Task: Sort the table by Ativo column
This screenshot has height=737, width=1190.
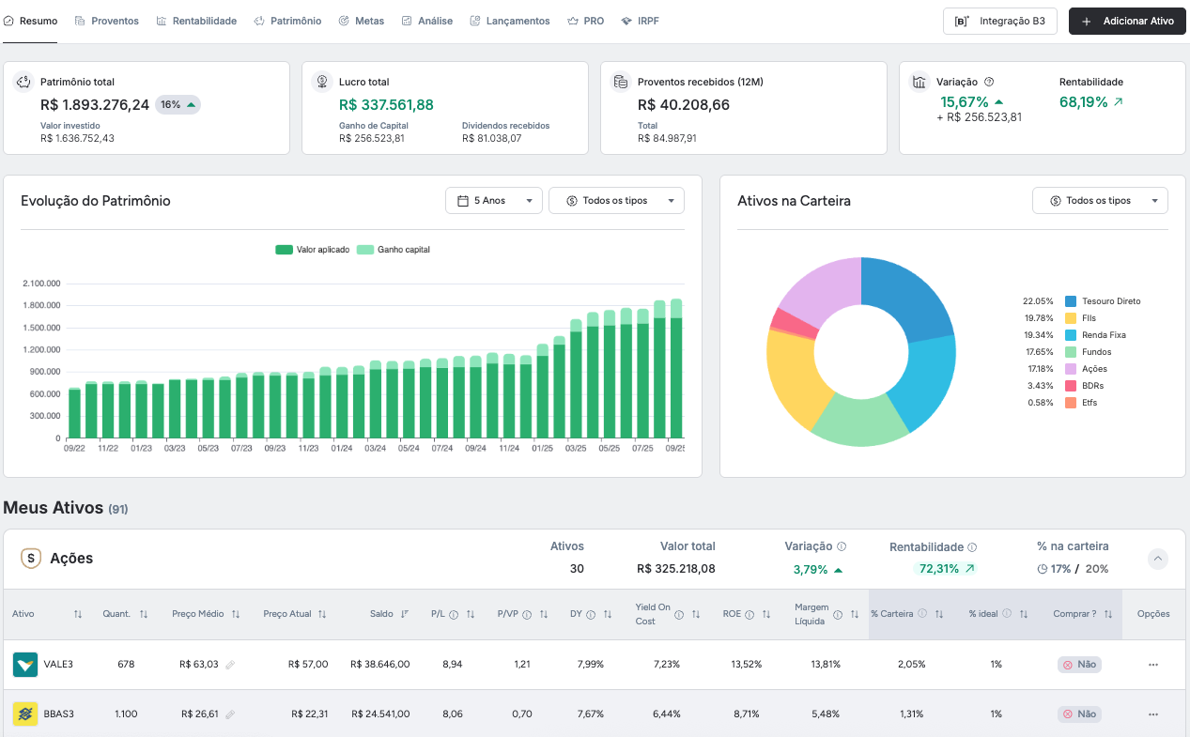Action: pos(78,614)
